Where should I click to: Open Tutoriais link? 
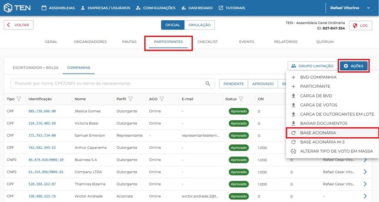tap(232, 8)
